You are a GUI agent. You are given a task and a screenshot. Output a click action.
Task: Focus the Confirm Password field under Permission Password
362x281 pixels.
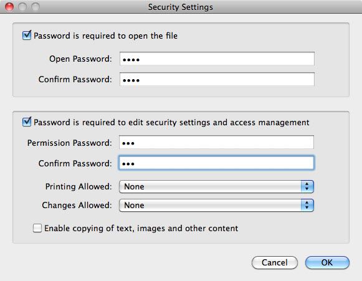(216, 163)
